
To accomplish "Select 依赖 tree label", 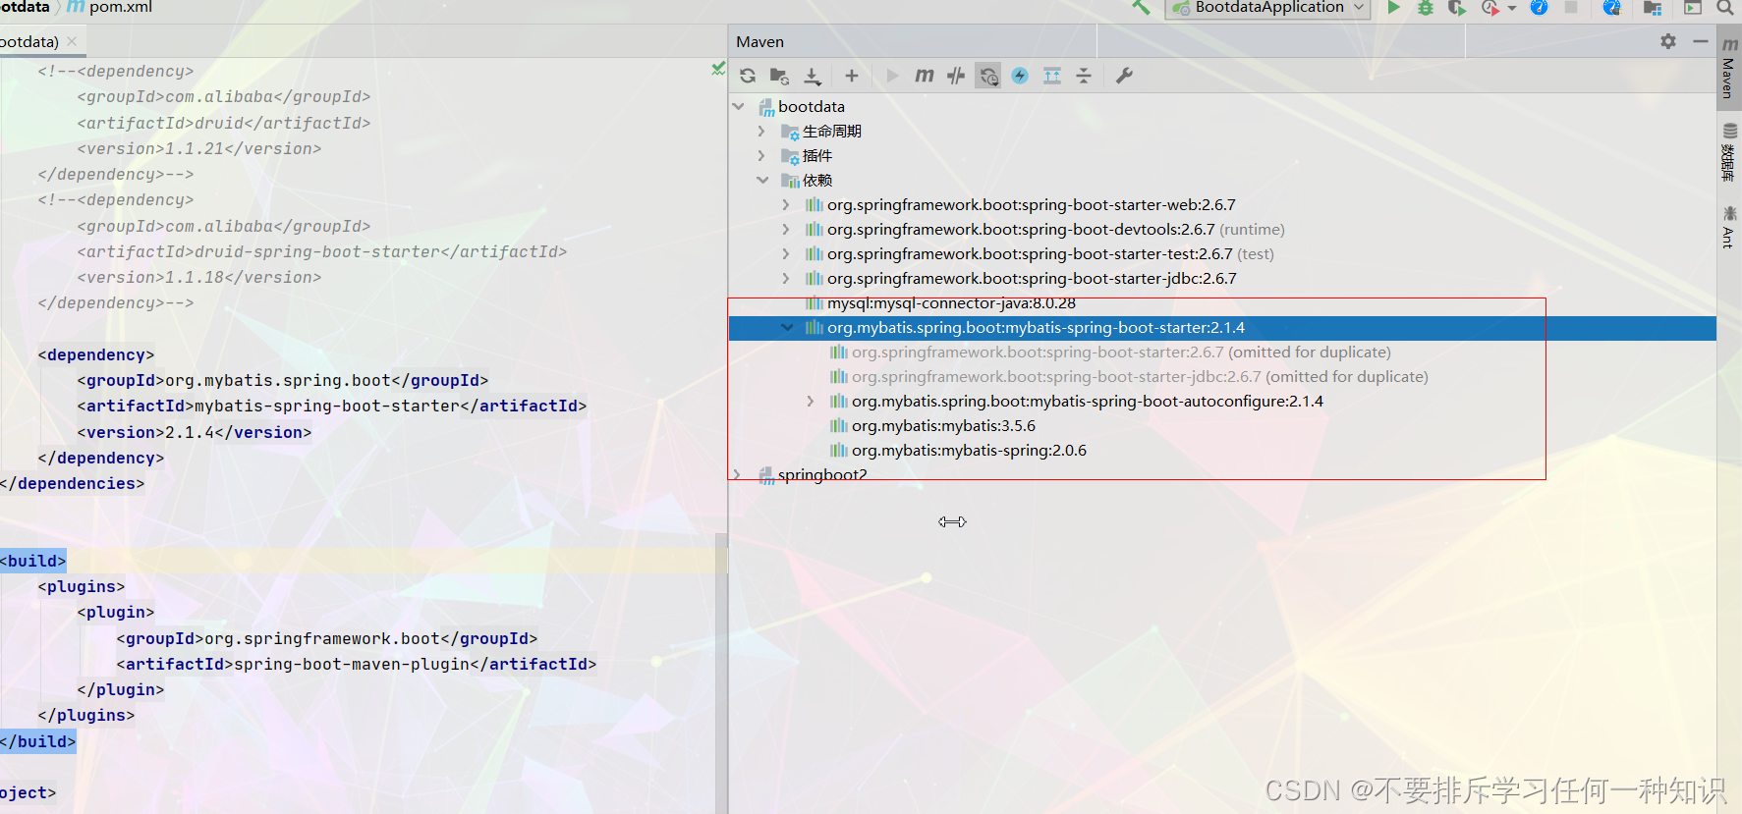I will (x=816, y=180).
